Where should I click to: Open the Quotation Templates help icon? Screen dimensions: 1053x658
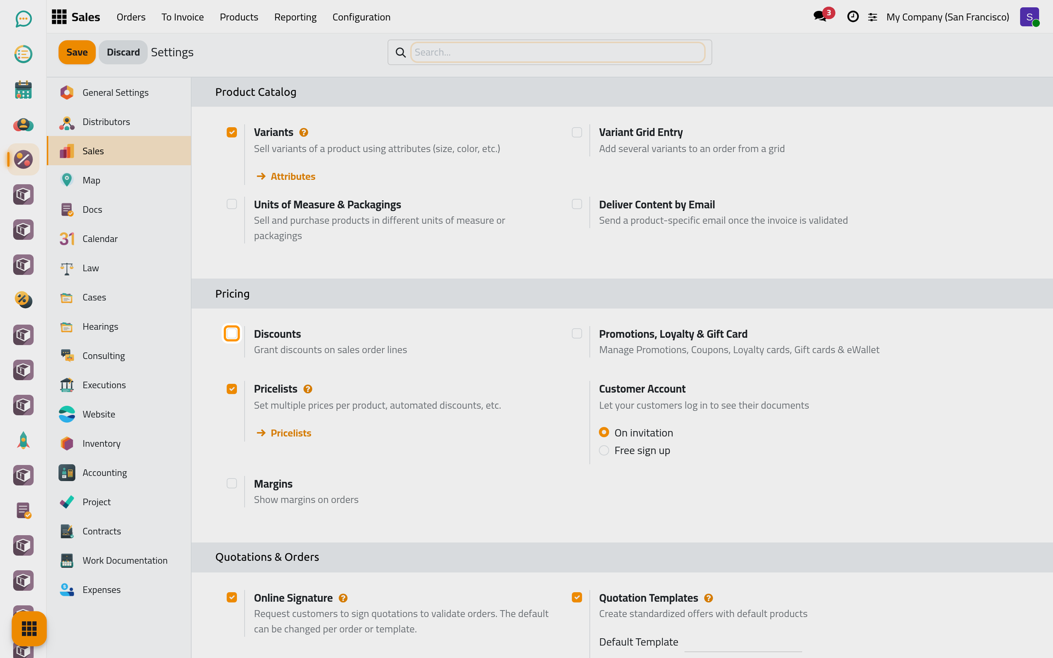click(709, 598)
